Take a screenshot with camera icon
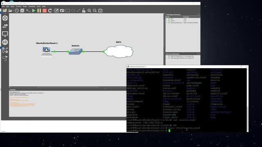The width and height of the screenshot is (262, 147). (x=100, y=11)
